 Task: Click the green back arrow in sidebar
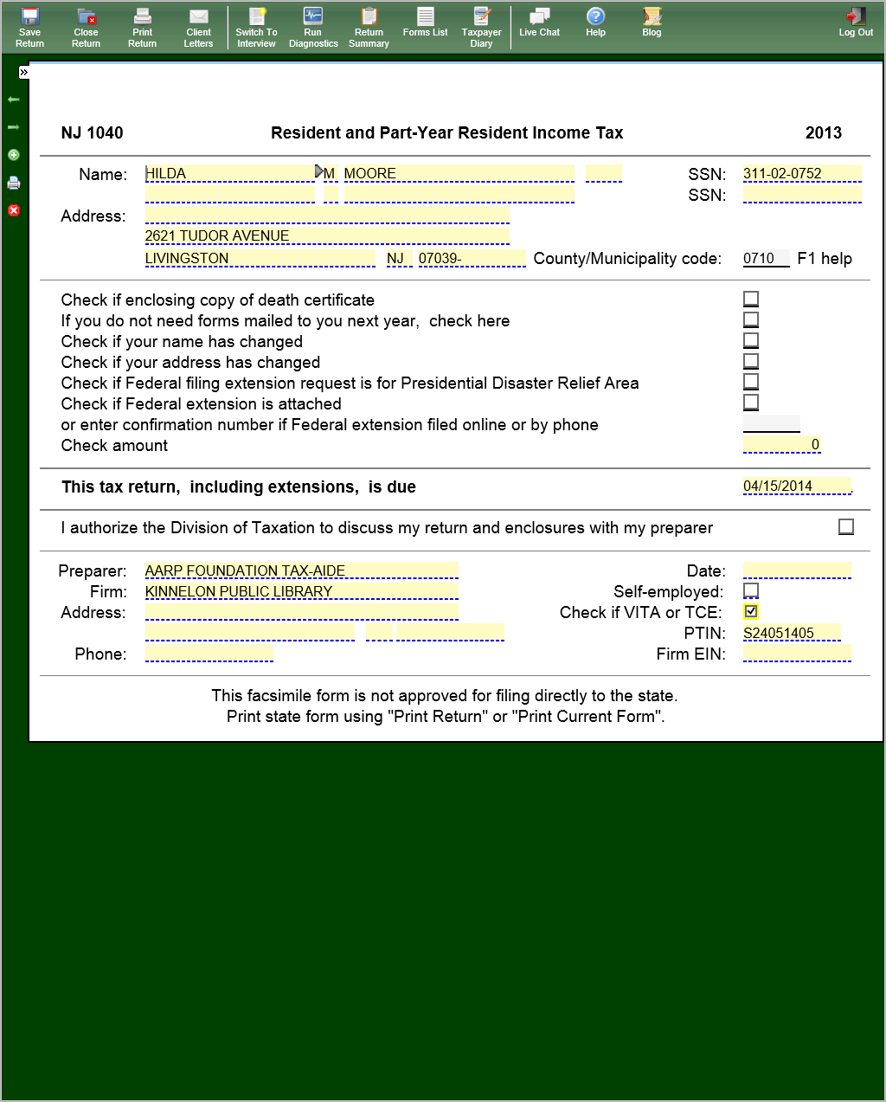pyautogui.click(x=14, y=100)
